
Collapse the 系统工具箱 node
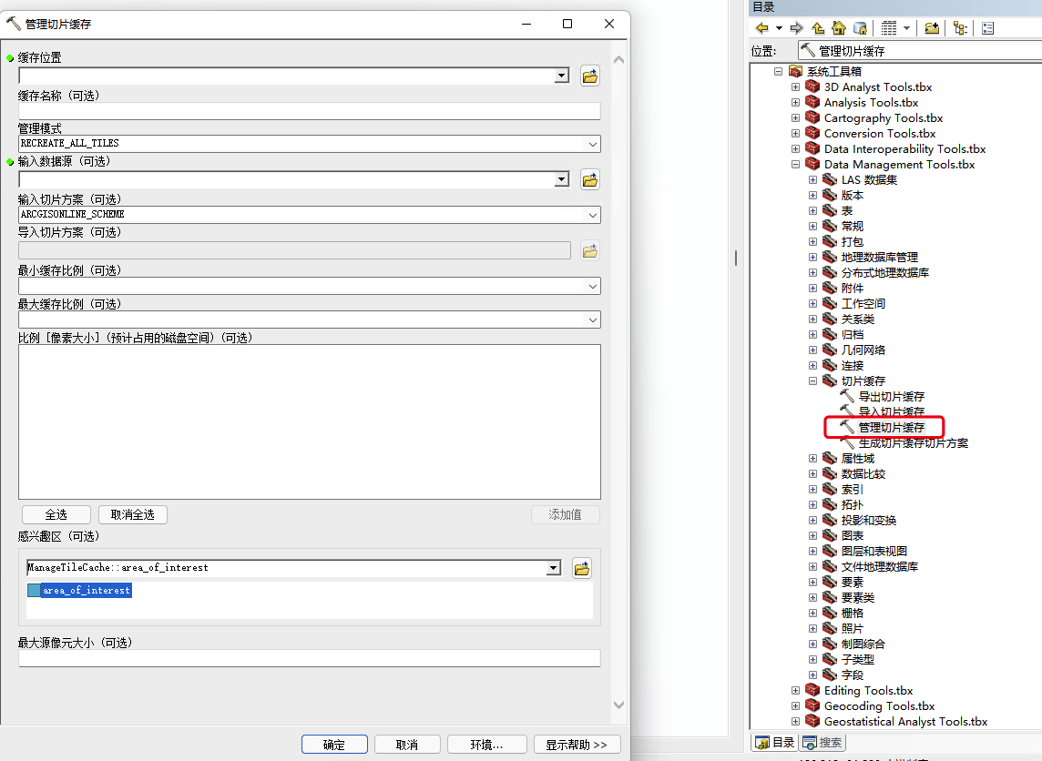pyautogui.click(x=778, y=71)
